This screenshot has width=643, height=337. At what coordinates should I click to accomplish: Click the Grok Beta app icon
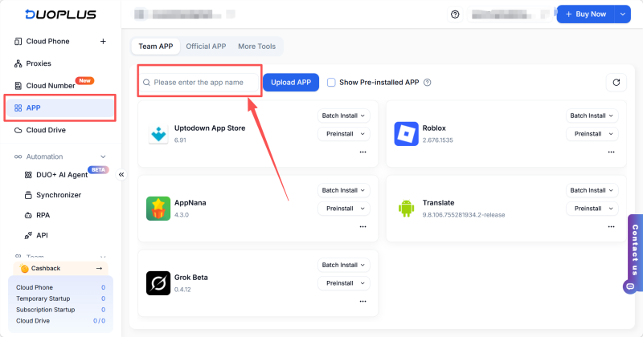click(158, 283)
